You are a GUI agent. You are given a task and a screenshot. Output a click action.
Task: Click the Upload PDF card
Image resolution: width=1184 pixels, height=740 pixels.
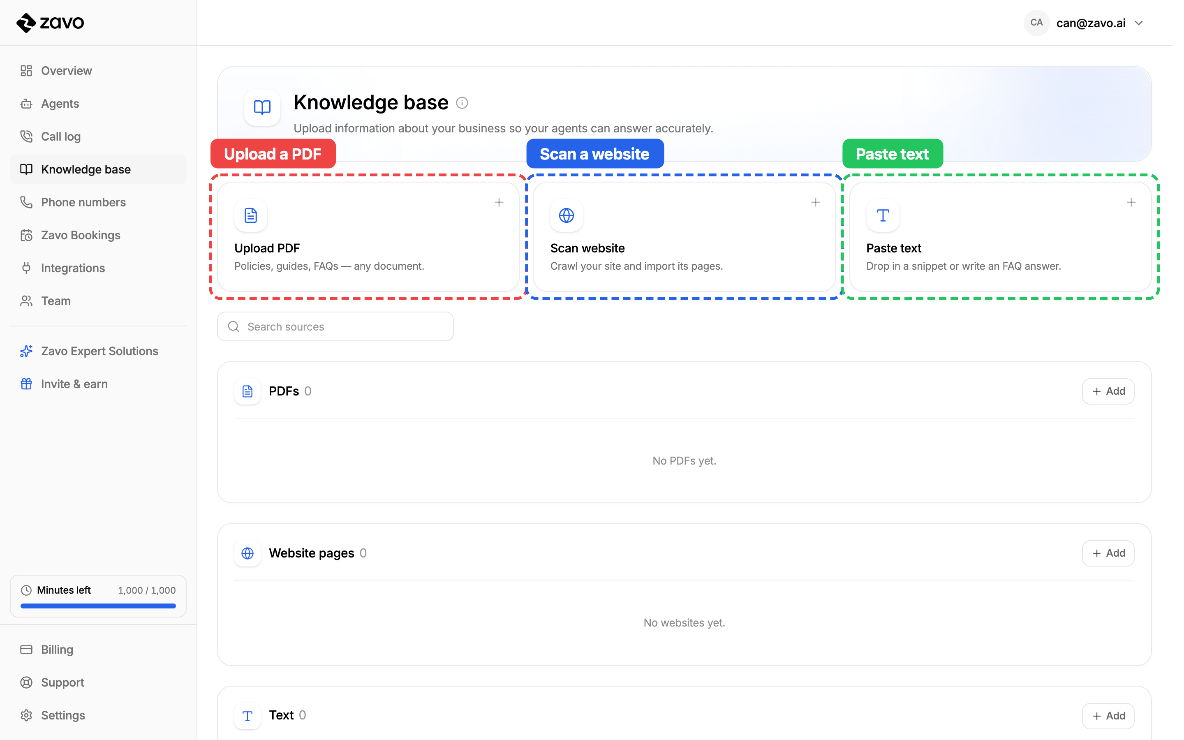pos(368,237)
